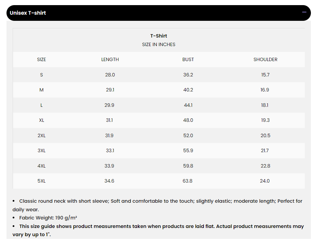Image resolution: width=315 pixels, height=244 pixels.
Task: Click the XL size row label
Action: coord(41,120)
